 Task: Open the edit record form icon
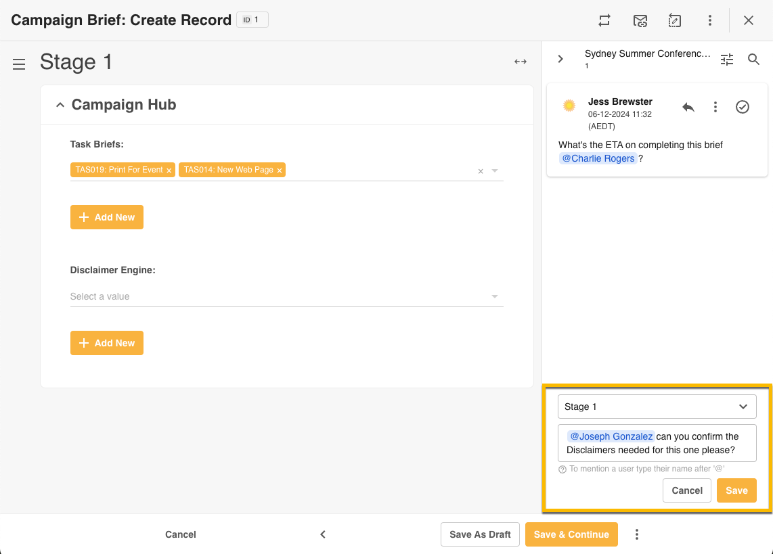tap(674, 20)
